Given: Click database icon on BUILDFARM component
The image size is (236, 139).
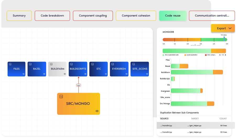Looking at the screenshot, I should point(51,64).
